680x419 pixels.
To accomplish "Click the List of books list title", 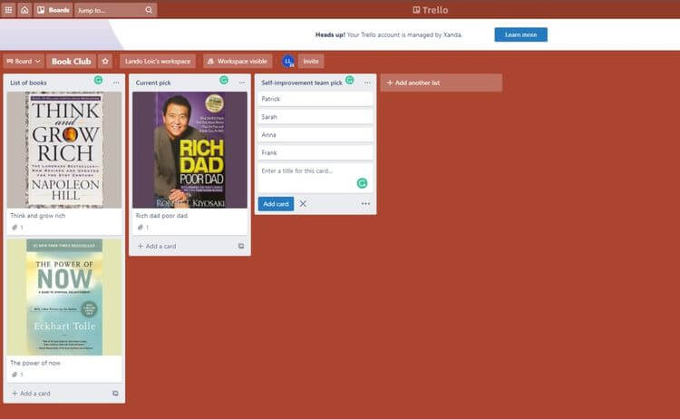I will pyautogui.click(x=29, y=83).
